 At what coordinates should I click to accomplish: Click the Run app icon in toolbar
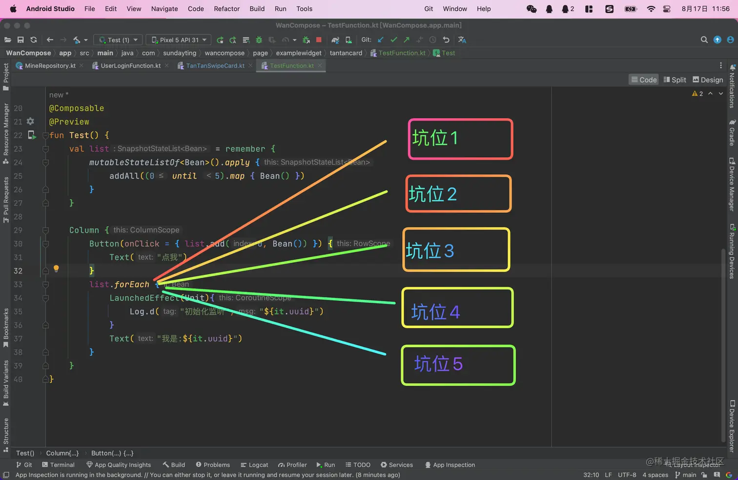220,40
